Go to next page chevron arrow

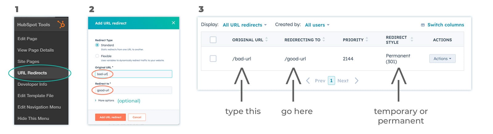click(357, 81)
